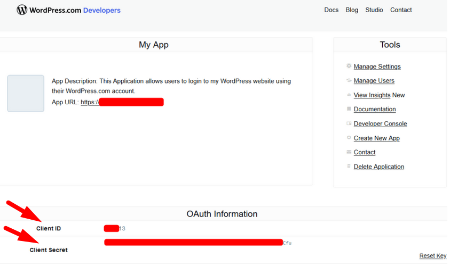Click the trash icon beside Delete Application
The height and width of the screenshot is (266, 450).
tap(349, 166)
